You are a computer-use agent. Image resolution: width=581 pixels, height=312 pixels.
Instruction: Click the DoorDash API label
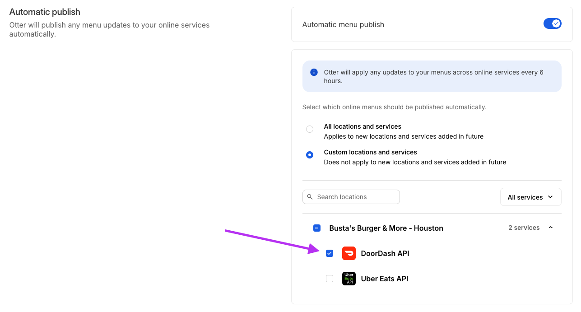(385, 253)
